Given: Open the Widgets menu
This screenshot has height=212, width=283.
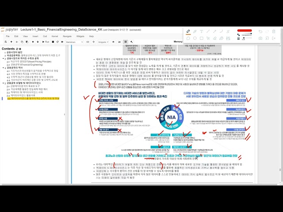Looking at the screenshot, I should (x=80, y=36).
